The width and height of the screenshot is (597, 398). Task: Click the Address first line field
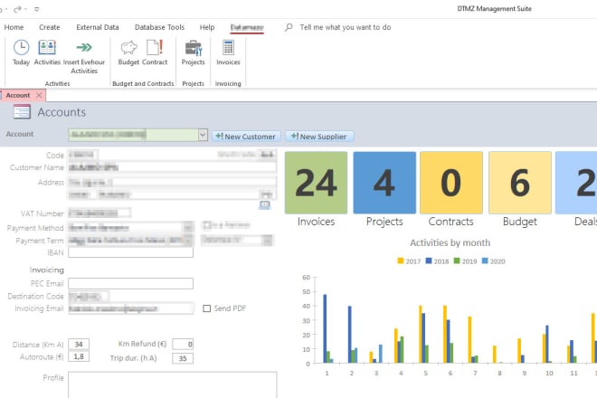pos(173,183)
